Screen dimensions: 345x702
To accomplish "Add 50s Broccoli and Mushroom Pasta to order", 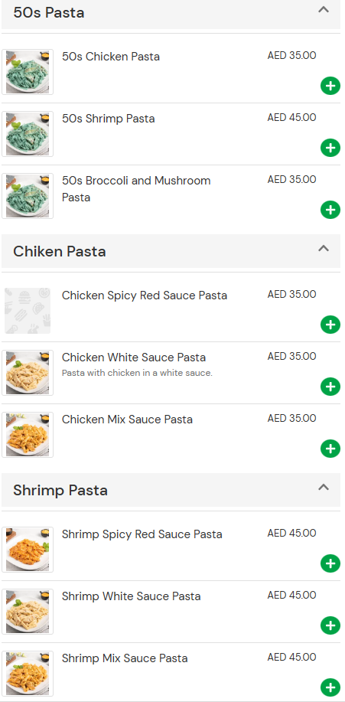I will [330, 210].
